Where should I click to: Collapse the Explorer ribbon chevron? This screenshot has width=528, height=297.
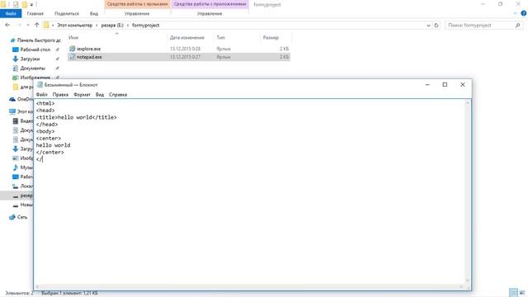(515, 13)
